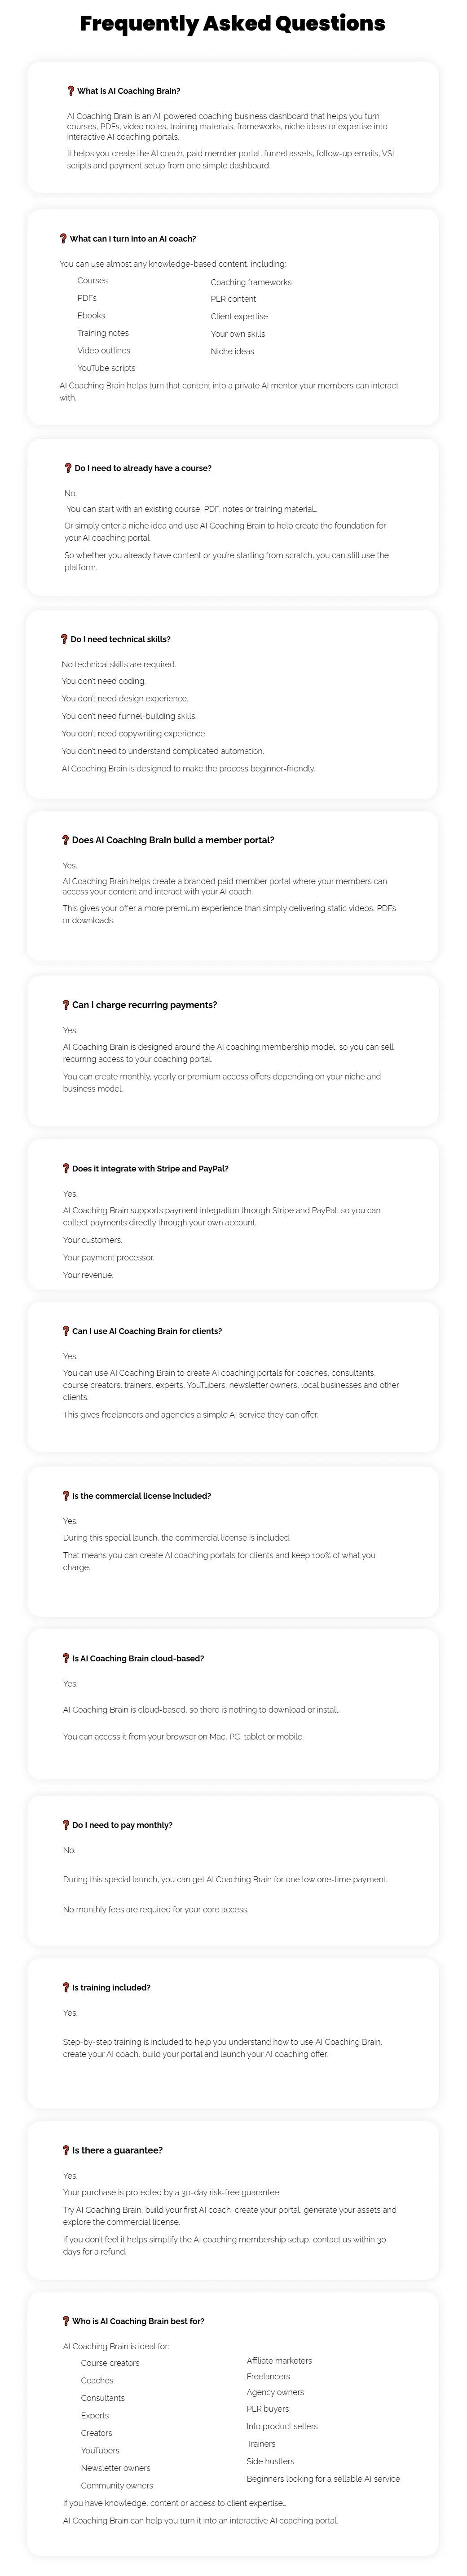
Task: Click the "30-day risk-free guarantee" sentence
Action: pos(172,2192)
